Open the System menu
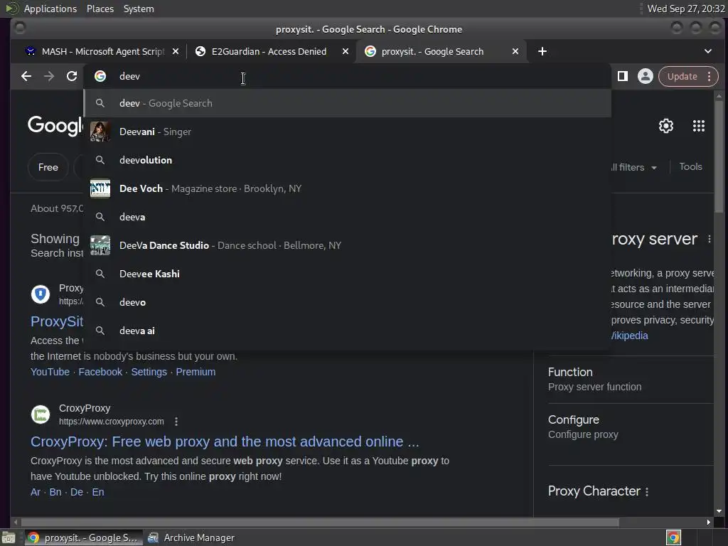The image size is (728, 546). tap(139, 9)
